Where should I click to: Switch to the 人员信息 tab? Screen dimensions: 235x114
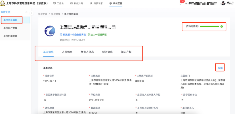point(67,52)
